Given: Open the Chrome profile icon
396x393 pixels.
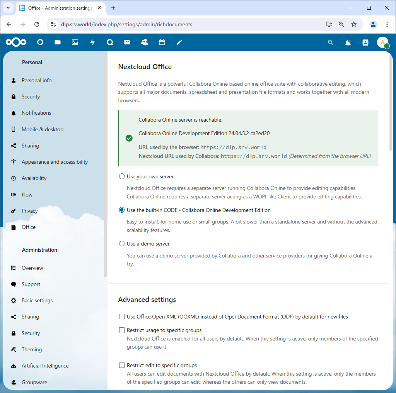Looking at the screenshot, I should [x=373, y=24].
